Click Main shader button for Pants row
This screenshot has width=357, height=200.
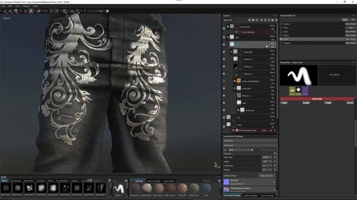click(350, 39)
